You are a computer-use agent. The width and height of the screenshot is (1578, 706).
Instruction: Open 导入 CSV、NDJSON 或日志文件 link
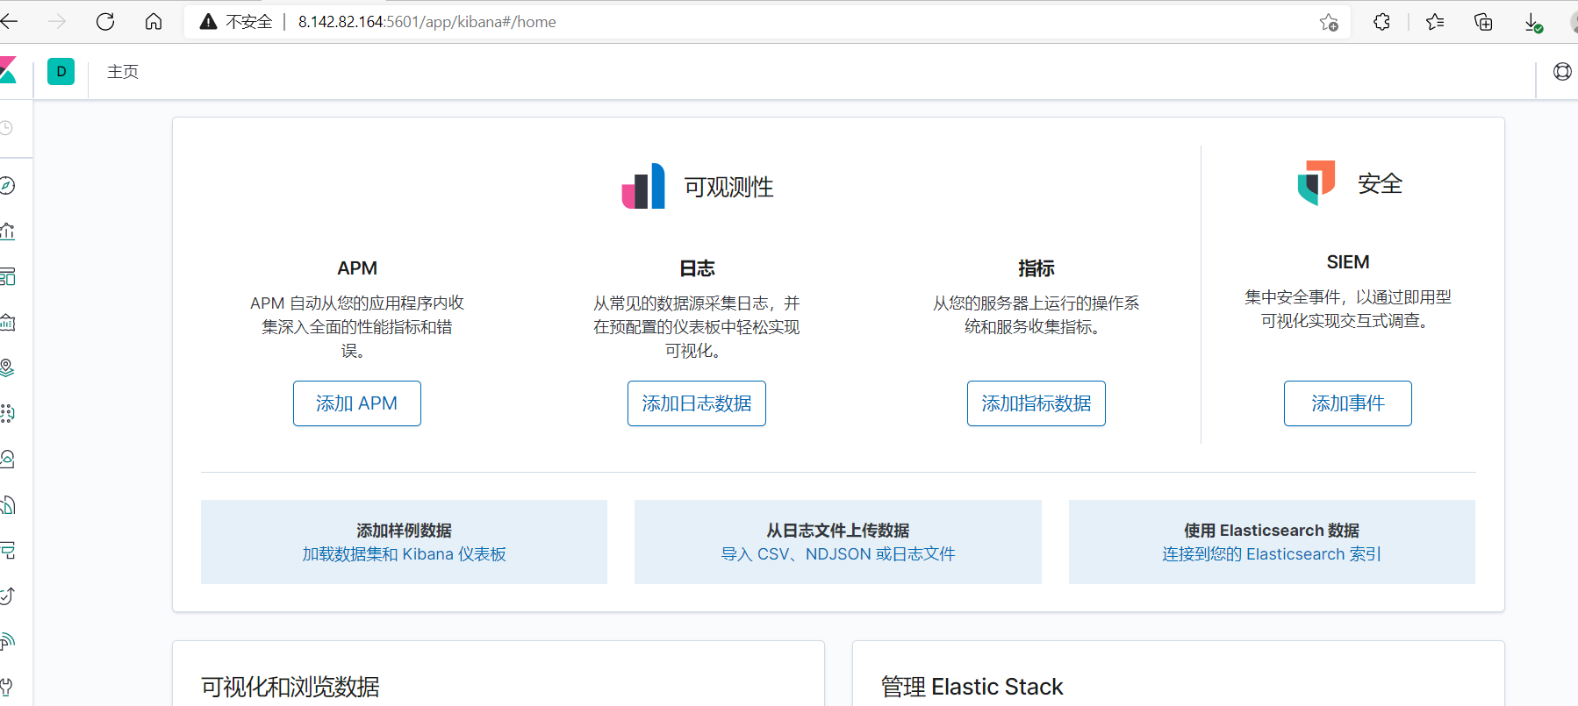point(838,554)
